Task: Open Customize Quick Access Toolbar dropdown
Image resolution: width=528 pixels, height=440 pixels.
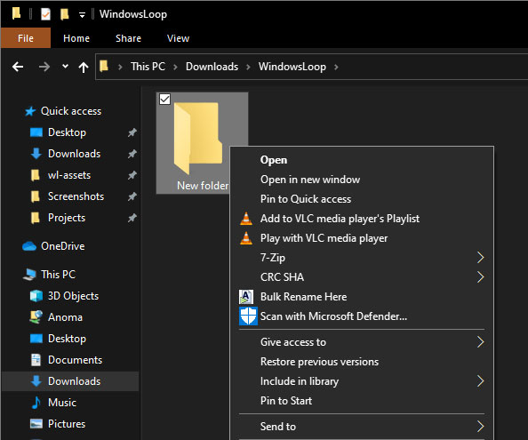Action: [82, 15]
